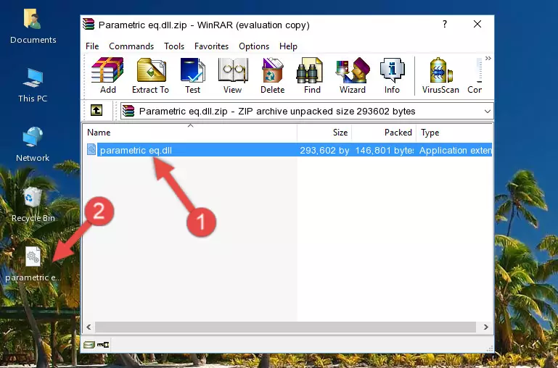The height and width of the screenshot is (368, 558).
Task: Click the left arrow of horizontal scrollbar
Action: (89, 327)
